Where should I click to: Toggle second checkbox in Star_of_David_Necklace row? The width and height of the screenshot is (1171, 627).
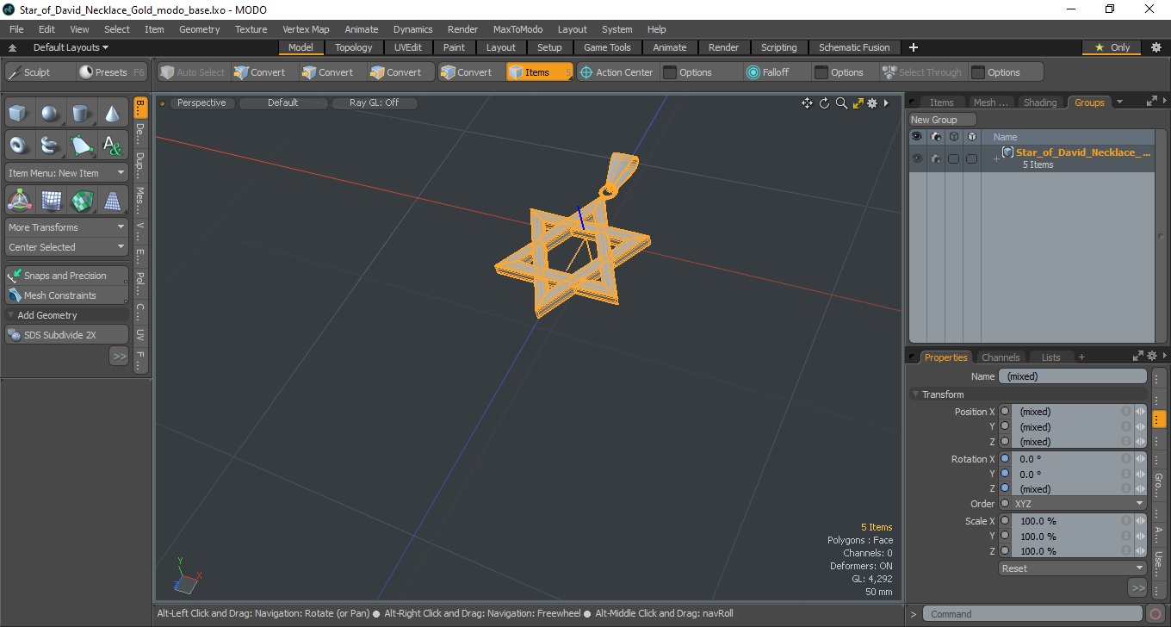(x=971, y=158)
